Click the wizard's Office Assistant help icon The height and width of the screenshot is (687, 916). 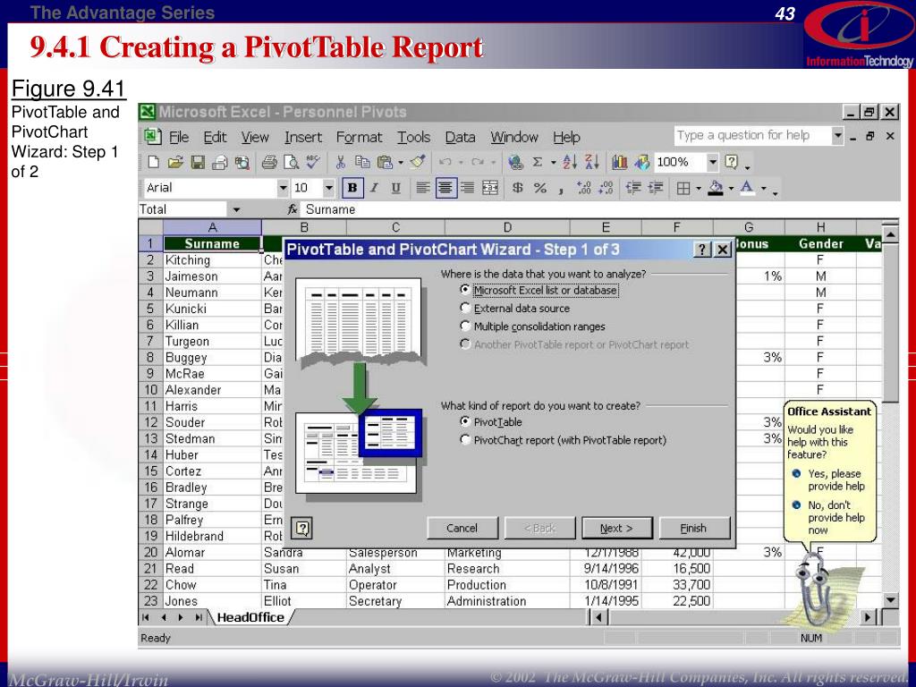coord(302,529)
